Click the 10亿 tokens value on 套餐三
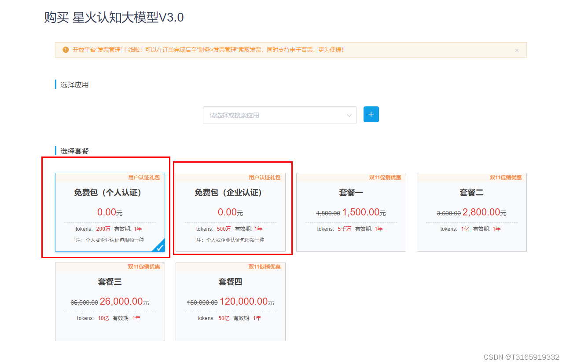566x364 pixels. (x=103, y=318)
